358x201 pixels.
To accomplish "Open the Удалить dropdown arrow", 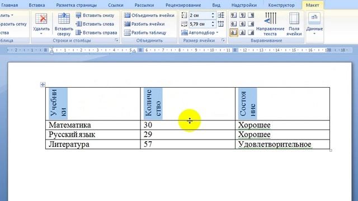I will [41, 33].
